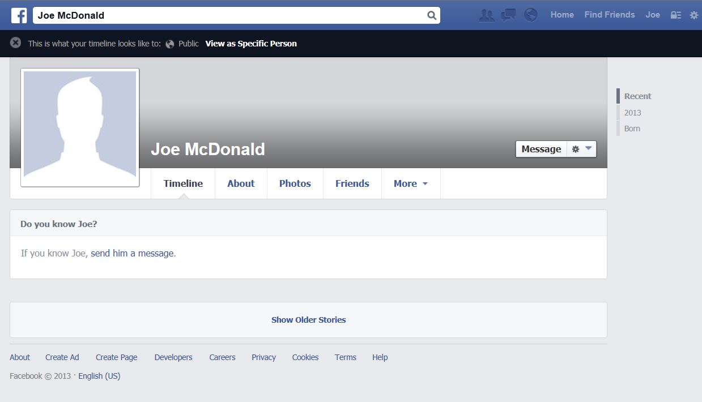
Task: Jump to Recent in the timeline navigator
Action: pos(637,96)
